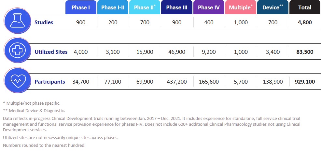
Task: Click the Participants total 929,100
Action: (x=305, y=82)
